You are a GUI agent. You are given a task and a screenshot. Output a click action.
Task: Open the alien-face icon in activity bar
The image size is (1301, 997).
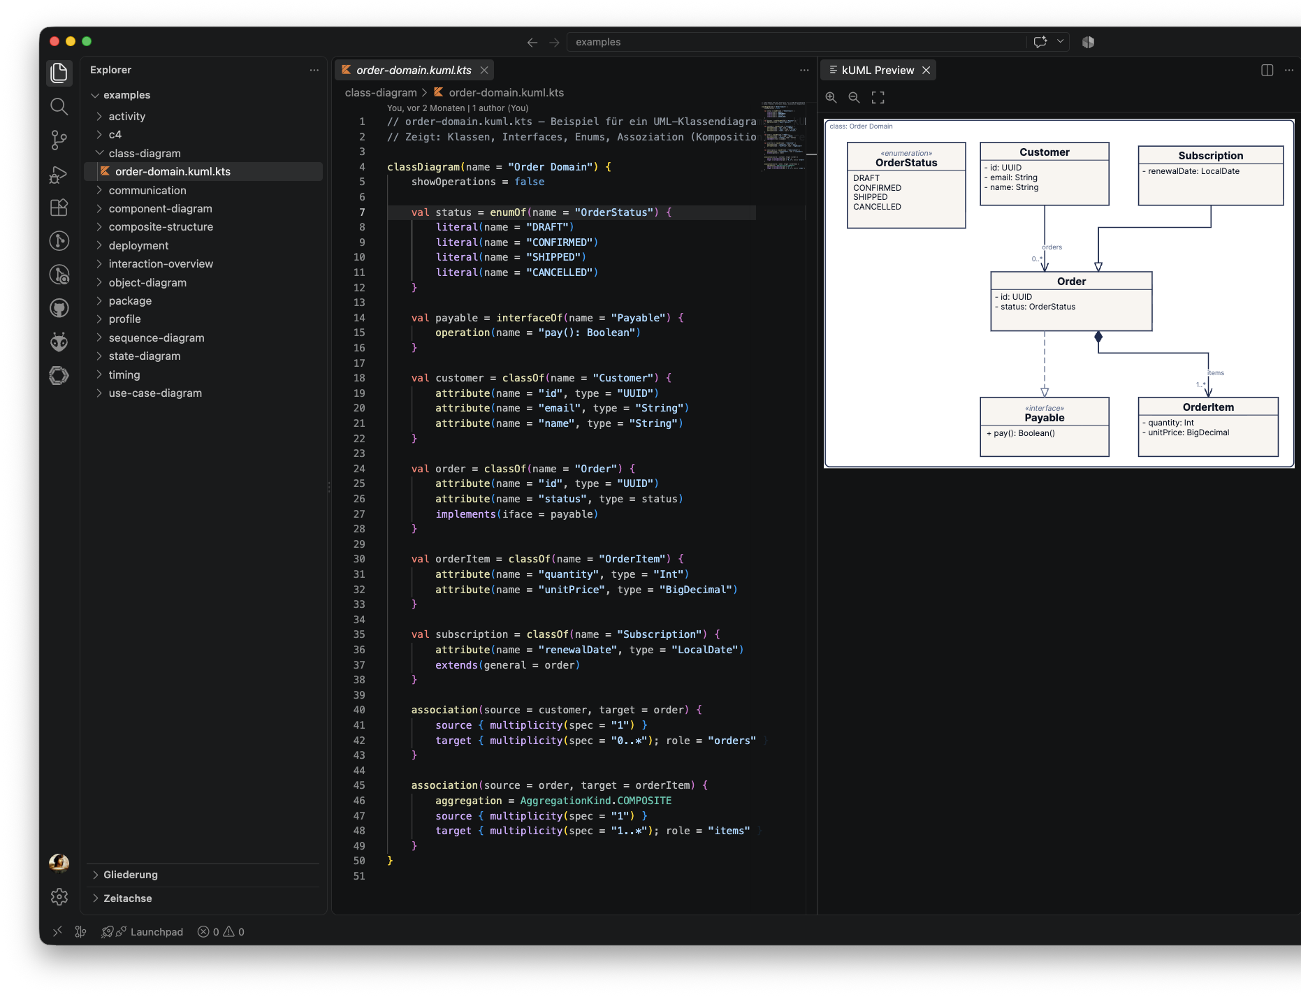(59, 342)
